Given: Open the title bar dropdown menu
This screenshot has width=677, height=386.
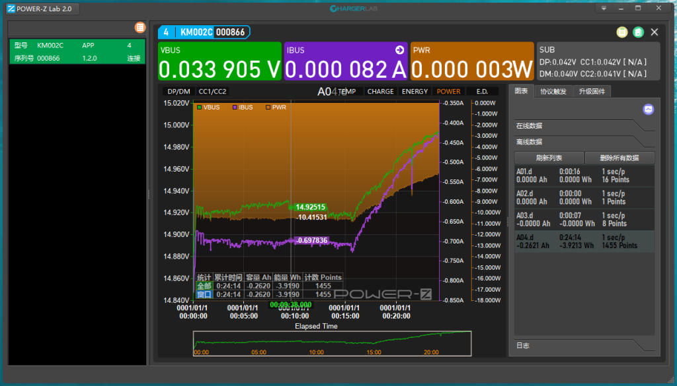Looking at the screenshot, I should click(604, 8).
